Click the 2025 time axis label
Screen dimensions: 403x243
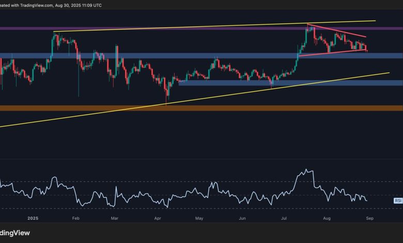tap(33, 218)
